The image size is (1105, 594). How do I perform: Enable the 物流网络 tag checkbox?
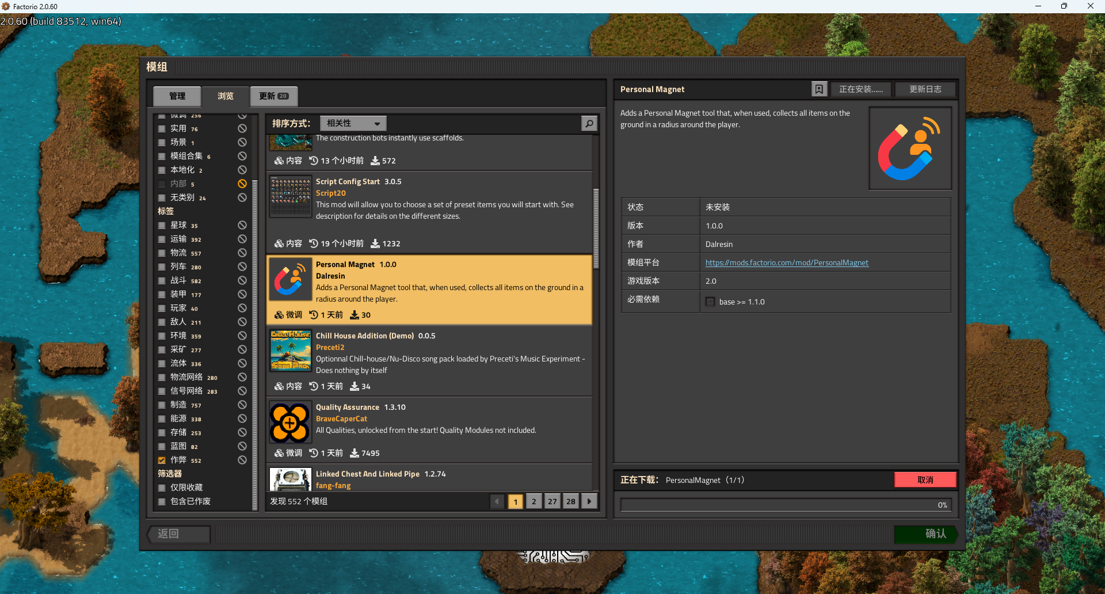162,377
